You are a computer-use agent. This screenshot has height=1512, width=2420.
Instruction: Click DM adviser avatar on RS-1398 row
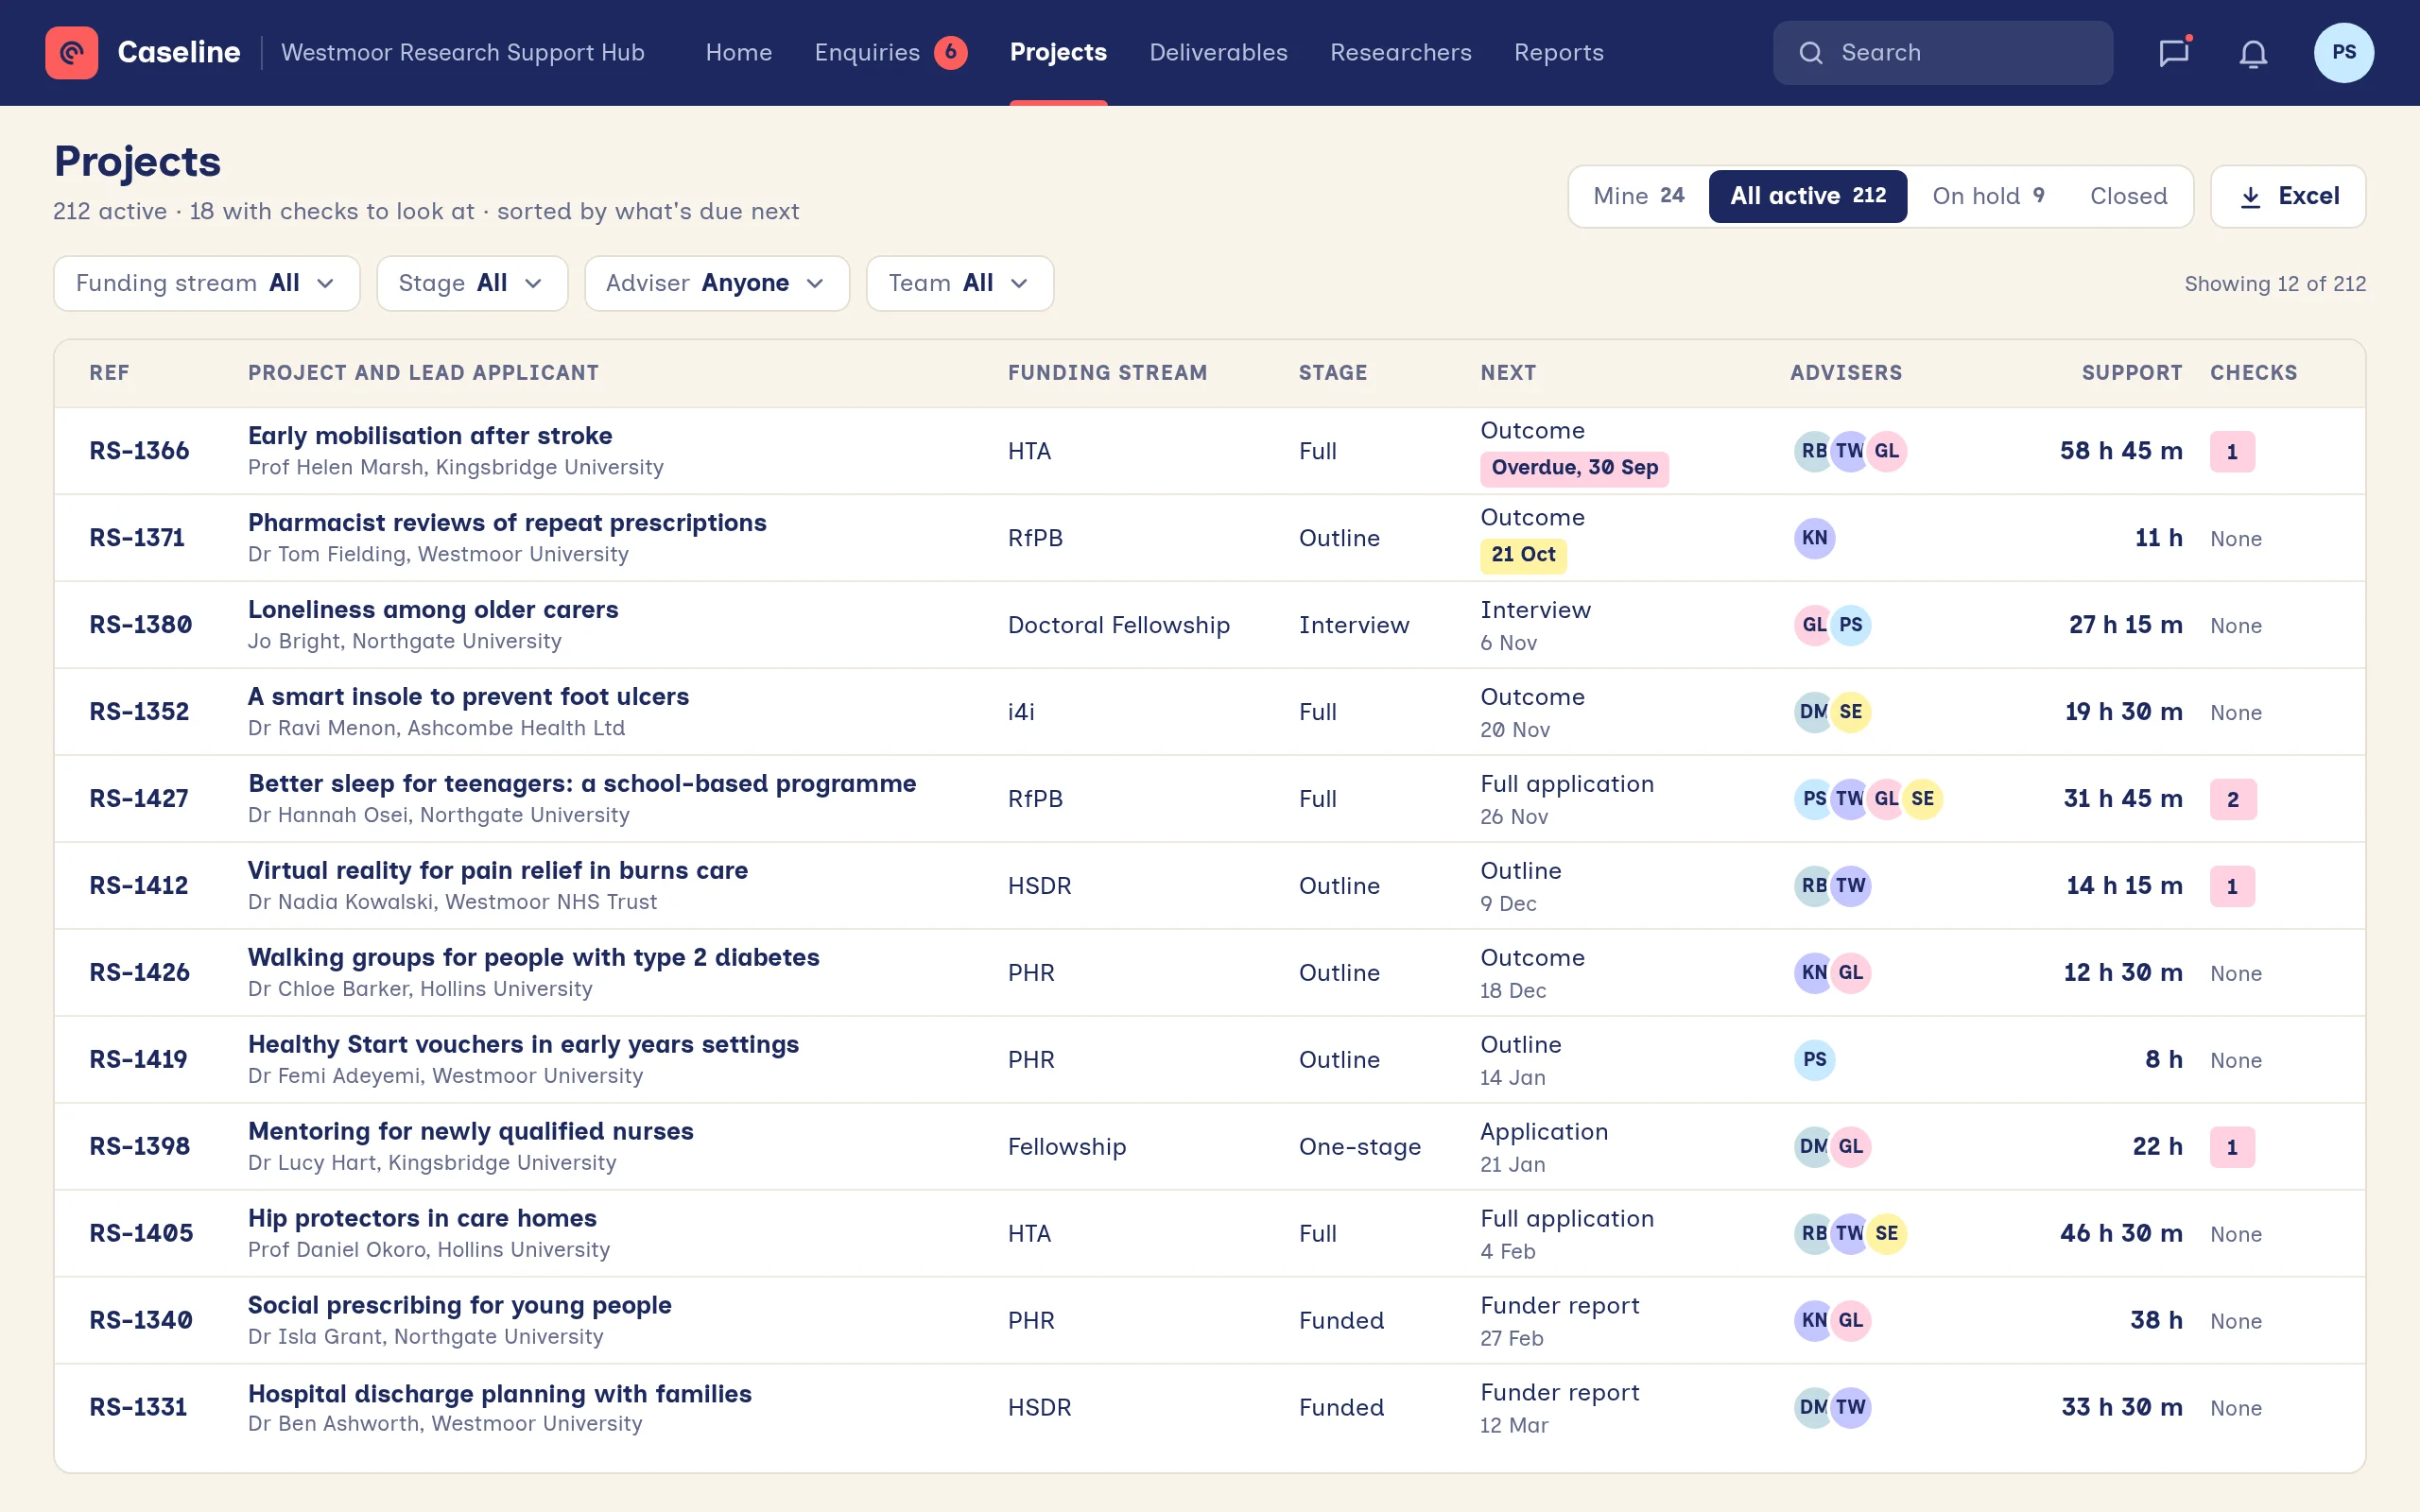[x=1813, y=1147]
